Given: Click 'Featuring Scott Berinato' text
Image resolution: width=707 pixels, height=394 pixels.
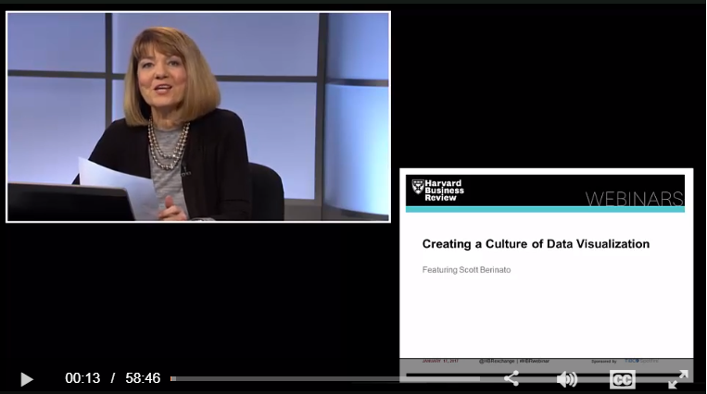Looking at the screenshot, I should click(x=466, y=270).
